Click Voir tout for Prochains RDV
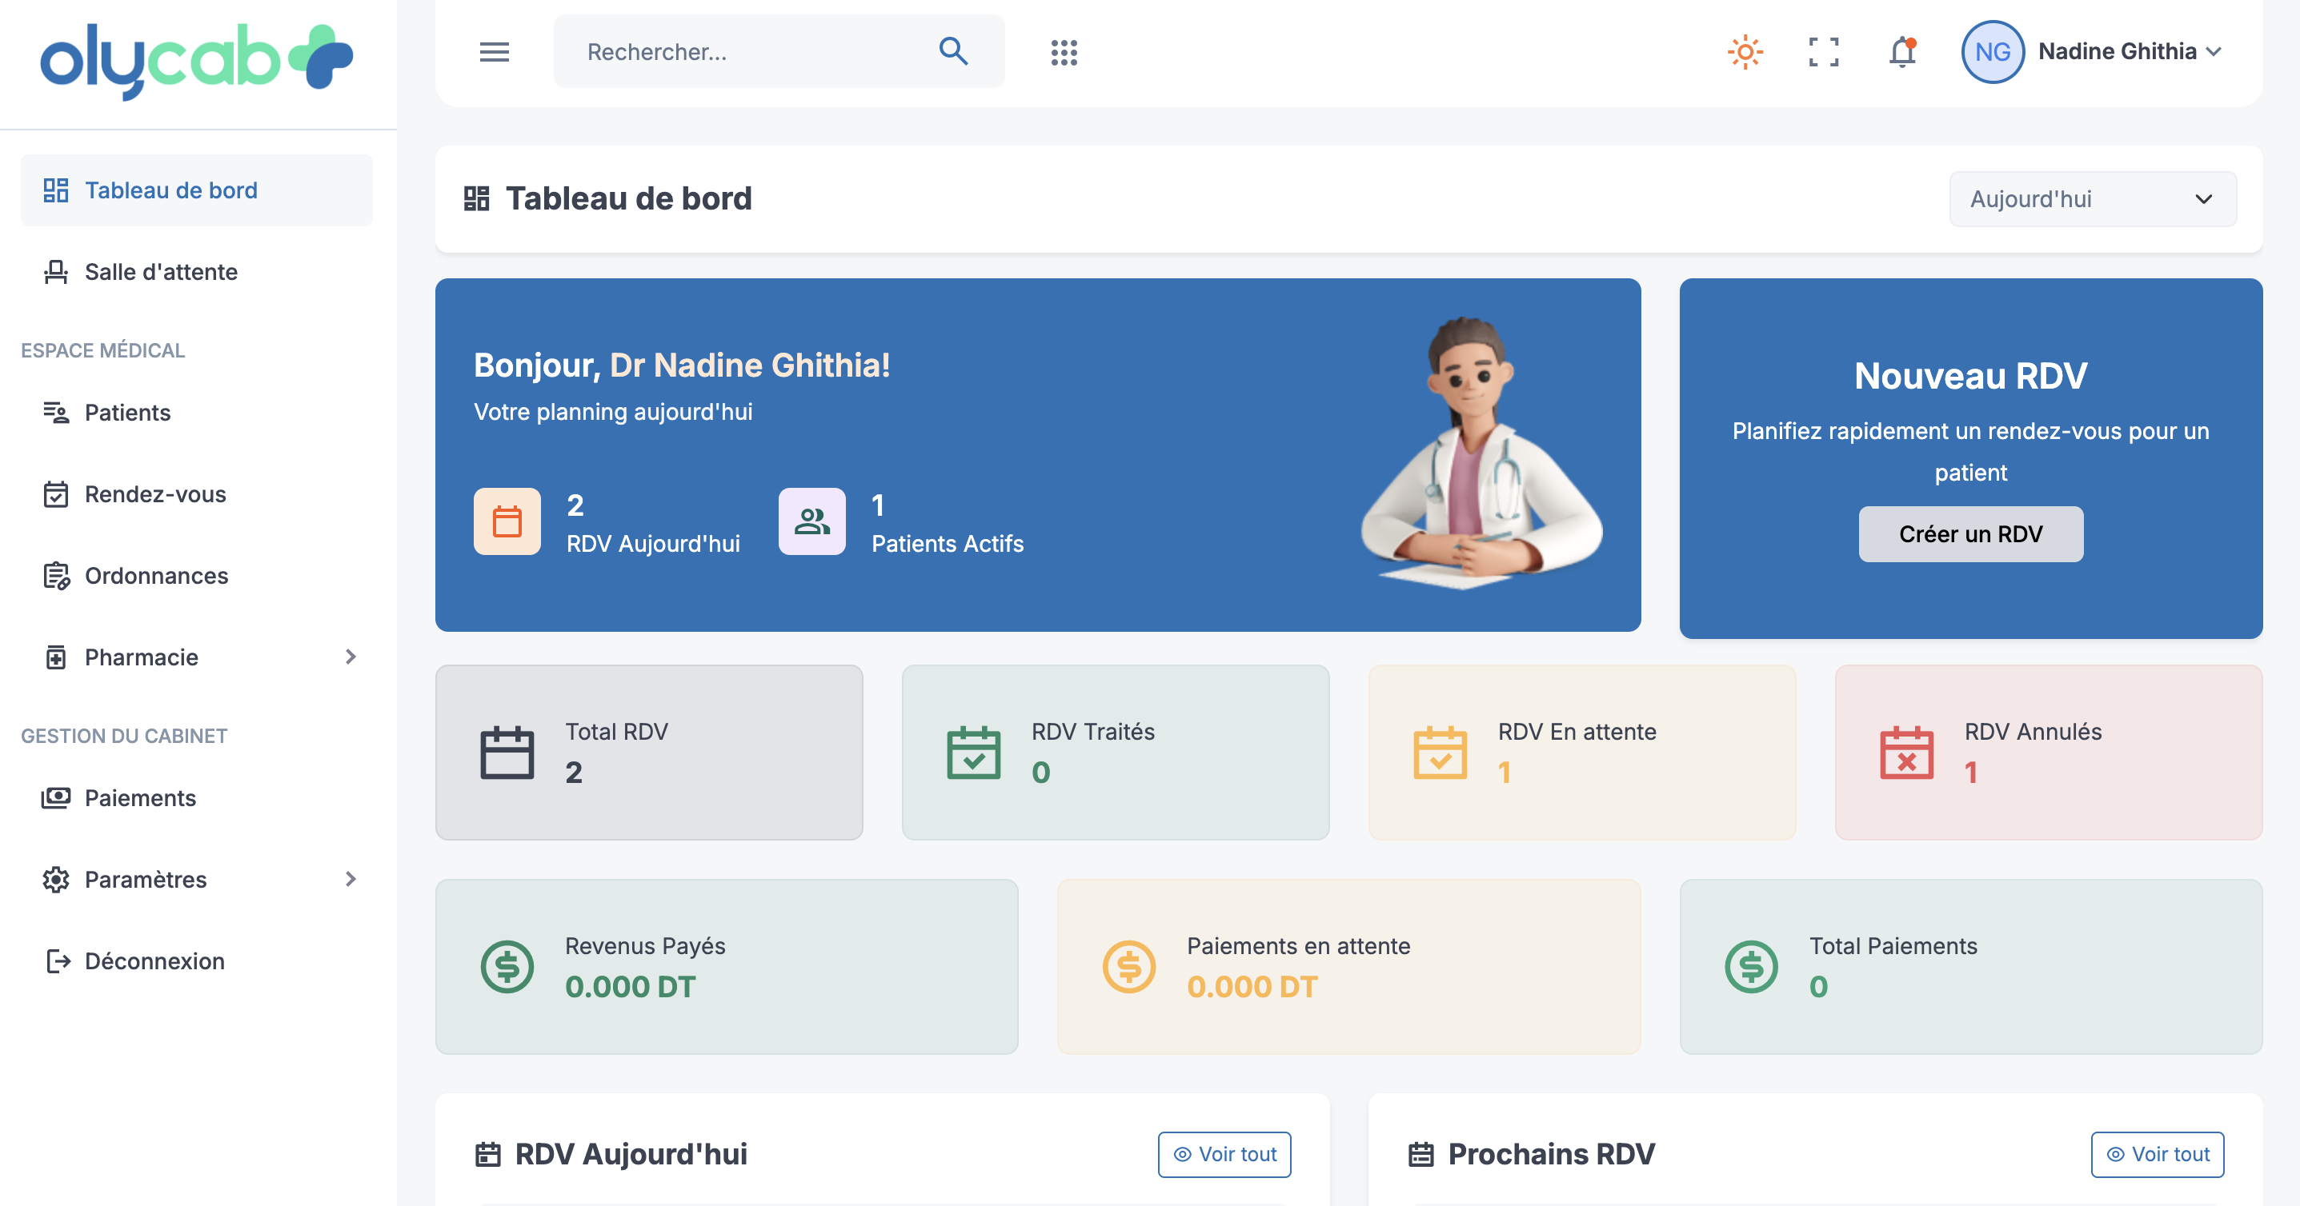Viewport: 2300px width, 1206px height. (2156, 1154)
